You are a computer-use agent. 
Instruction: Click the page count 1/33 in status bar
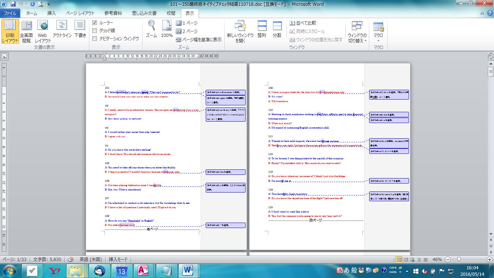tap(15, 260)
